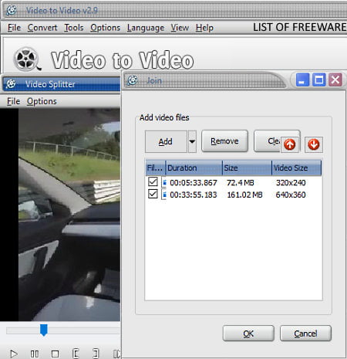Click the Video Splitter seek slider thumb

pos(44,330)
